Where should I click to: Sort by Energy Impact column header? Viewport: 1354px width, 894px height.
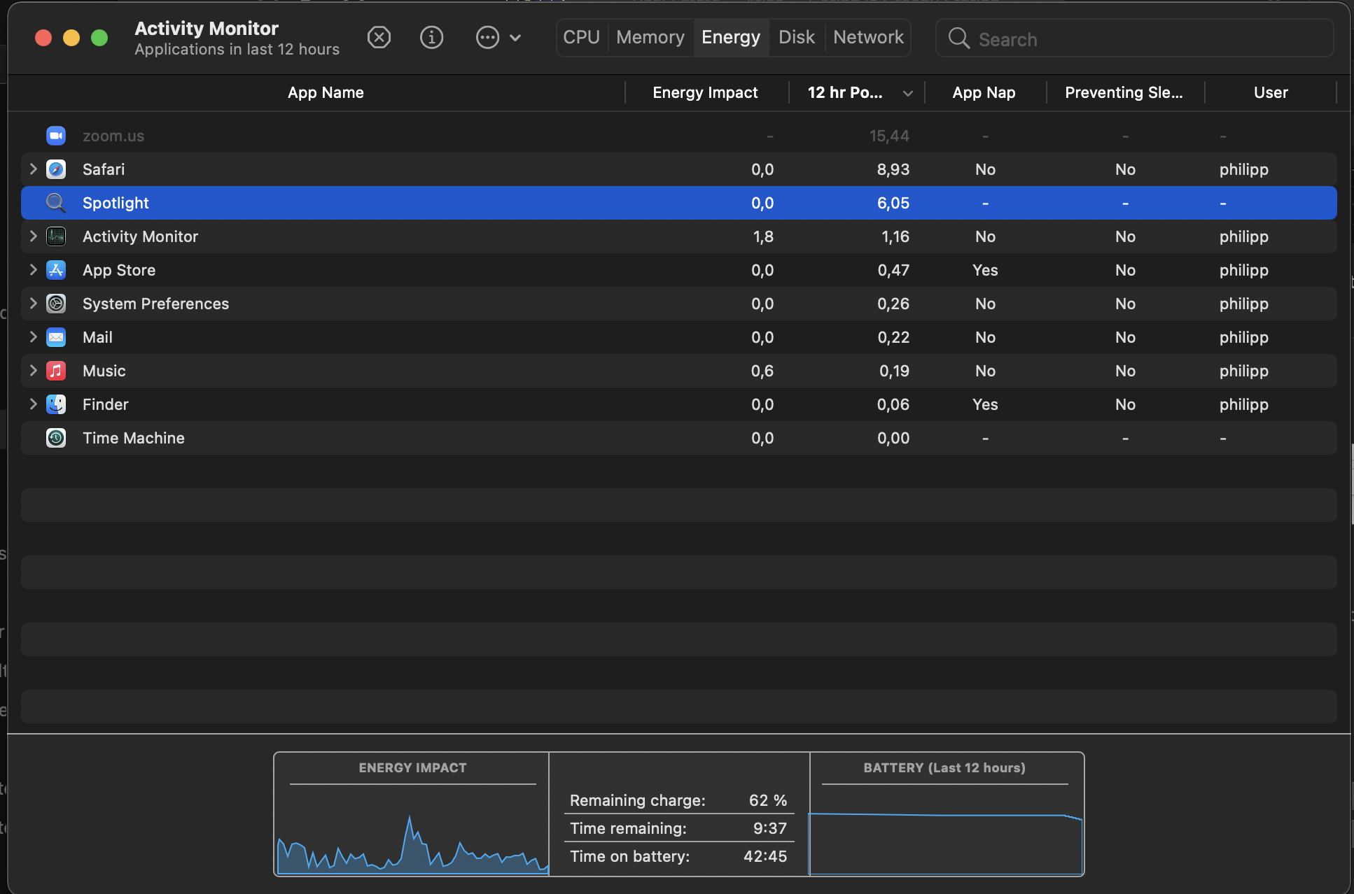(x=705, y=92)
